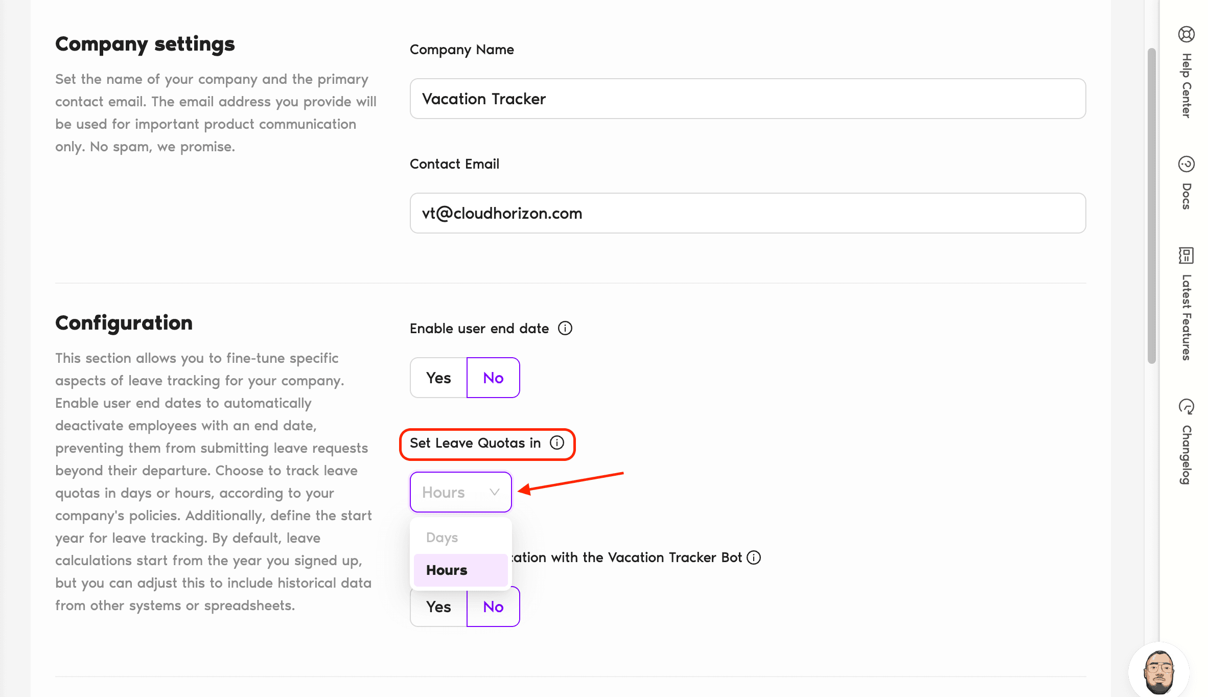The image size is (1208, 697).
Task: Click the Latest Features text label
Action: pyautogui.click(x=1186, y=317)
